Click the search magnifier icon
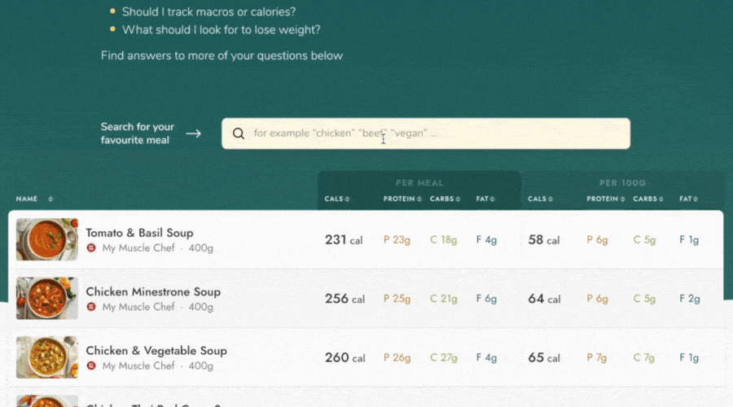 click(239, 133)
